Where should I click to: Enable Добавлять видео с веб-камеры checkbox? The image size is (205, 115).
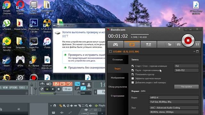[133, 82]
